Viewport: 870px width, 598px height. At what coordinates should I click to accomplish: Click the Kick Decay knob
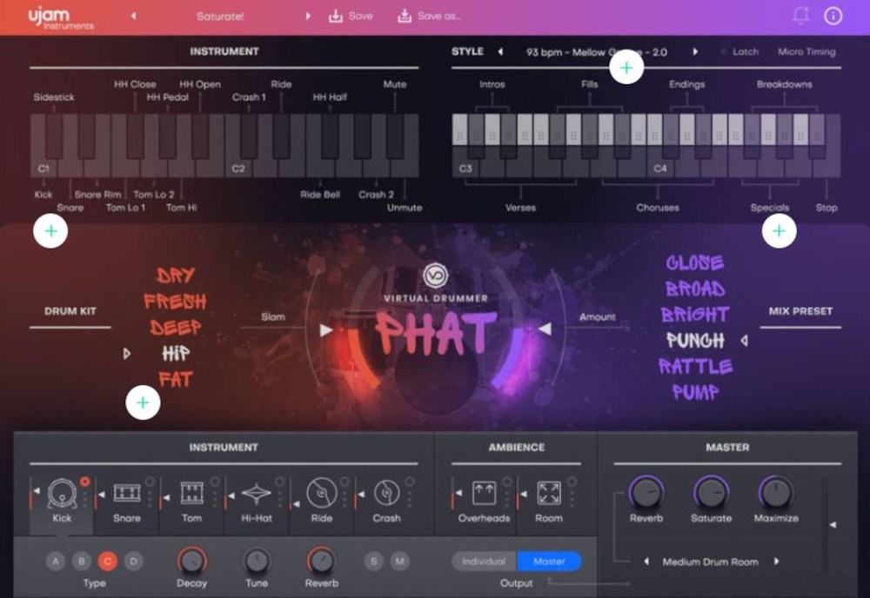coord(191,561)
